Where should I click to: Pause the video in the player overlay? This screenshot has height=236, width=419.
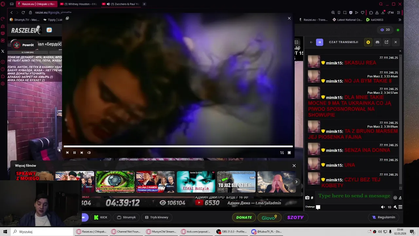[x=74, y=152]
